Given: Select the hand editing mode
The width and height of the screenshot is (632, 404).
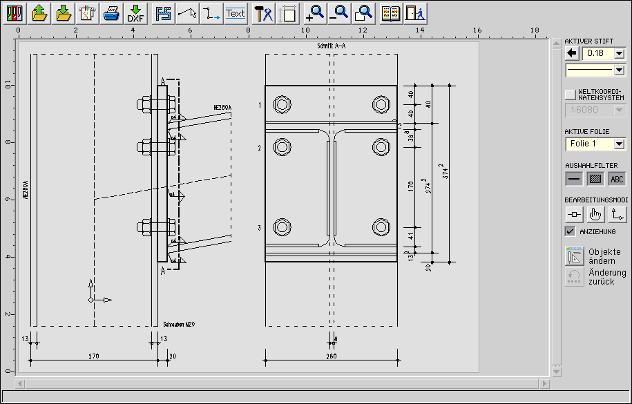Looking at the screenshot, I should click(595, 215).
